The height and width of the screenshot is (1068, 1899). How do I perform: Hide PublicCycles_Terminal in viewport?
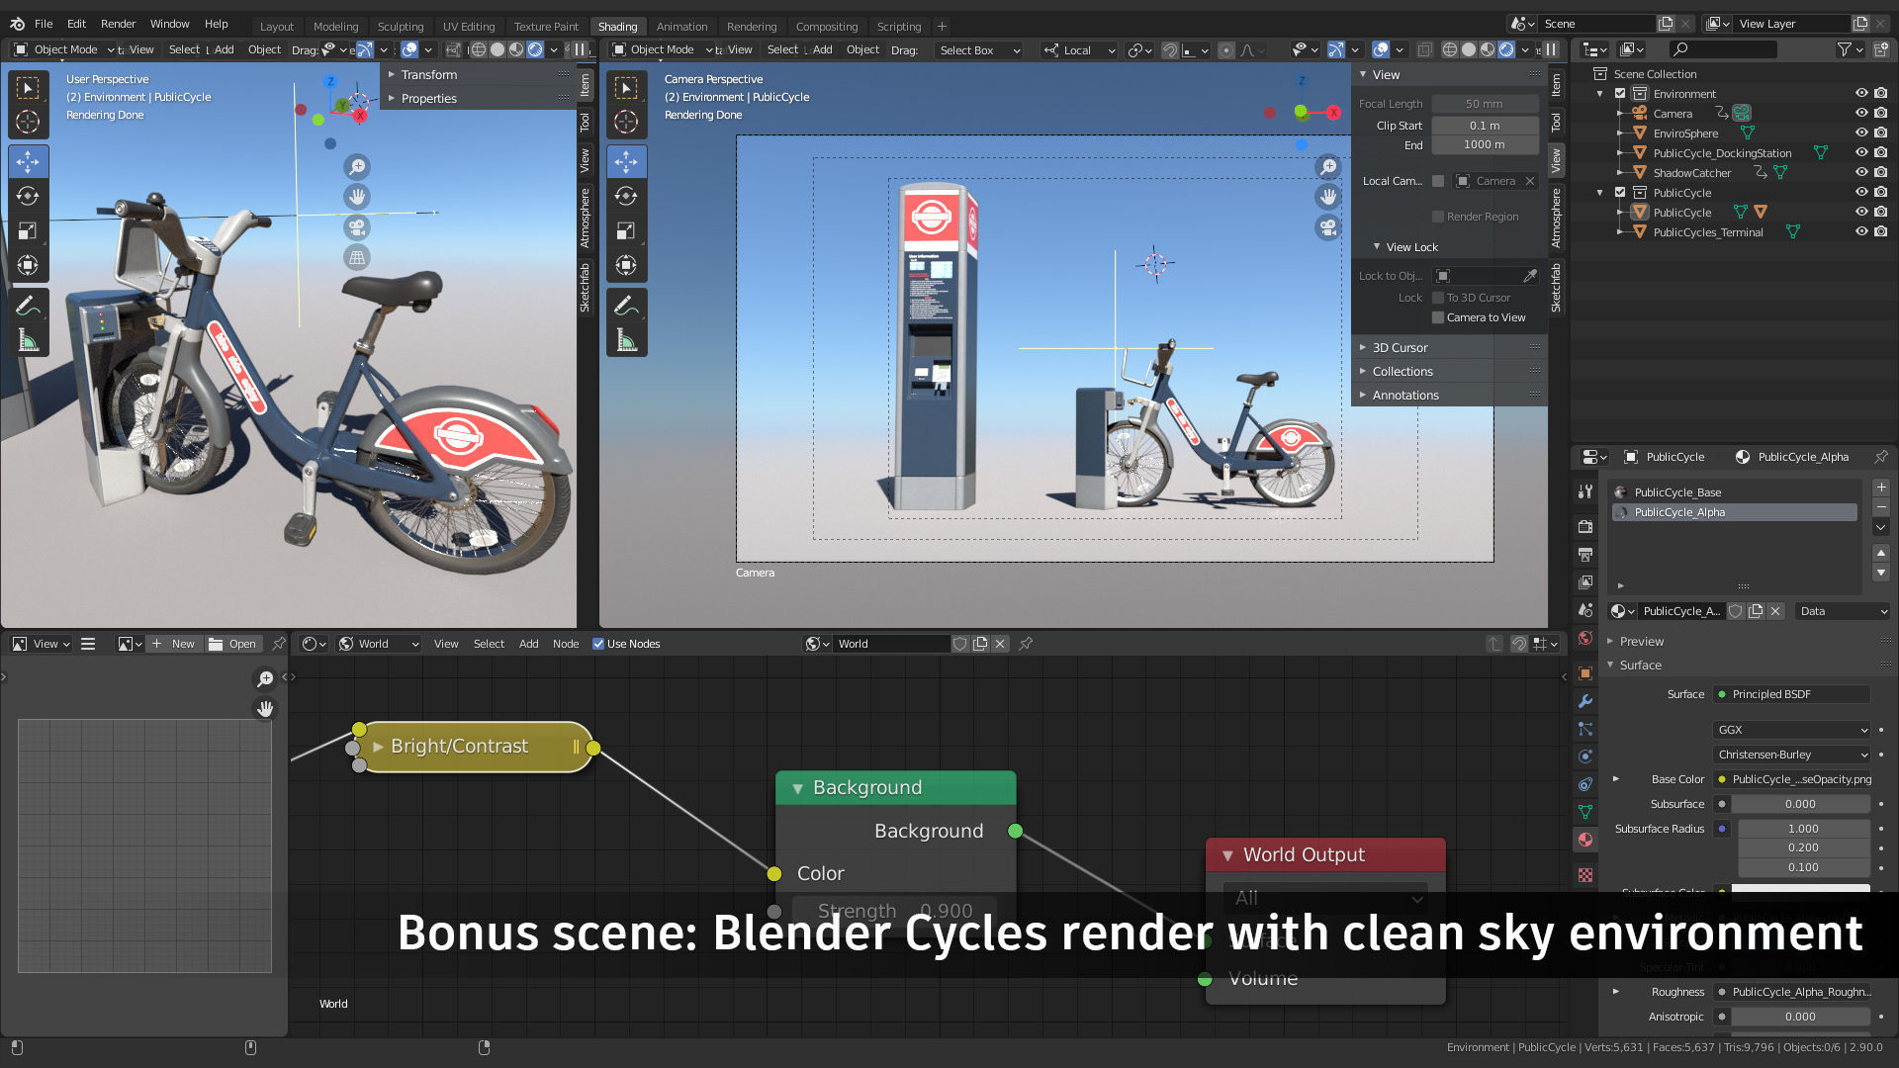click(x=1860, y=231)
